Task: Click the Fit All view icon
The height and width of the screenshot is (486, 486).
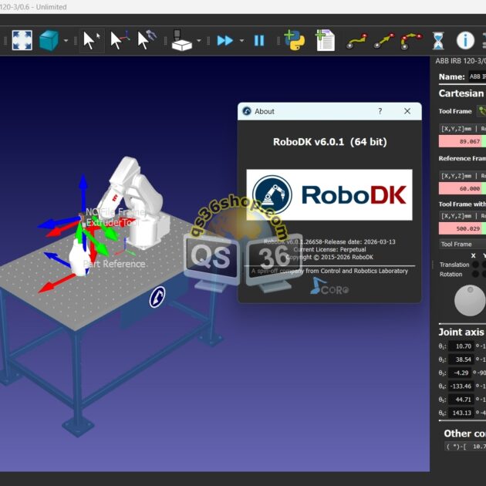Action: 20,40
